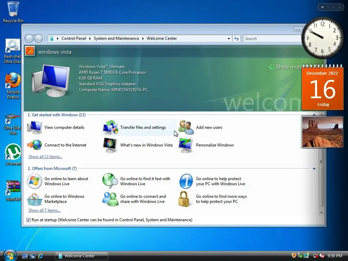Image resolution: width=348 pixels, height=261 pixels.
Task: Click Switch between windows quick launch icon
Action: [33, 256]
